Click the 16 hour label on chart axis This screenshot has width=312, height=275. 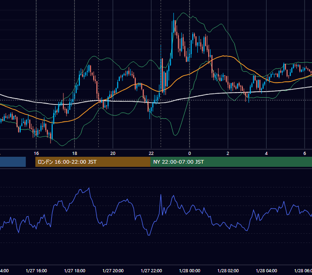[x=36, y=154]
